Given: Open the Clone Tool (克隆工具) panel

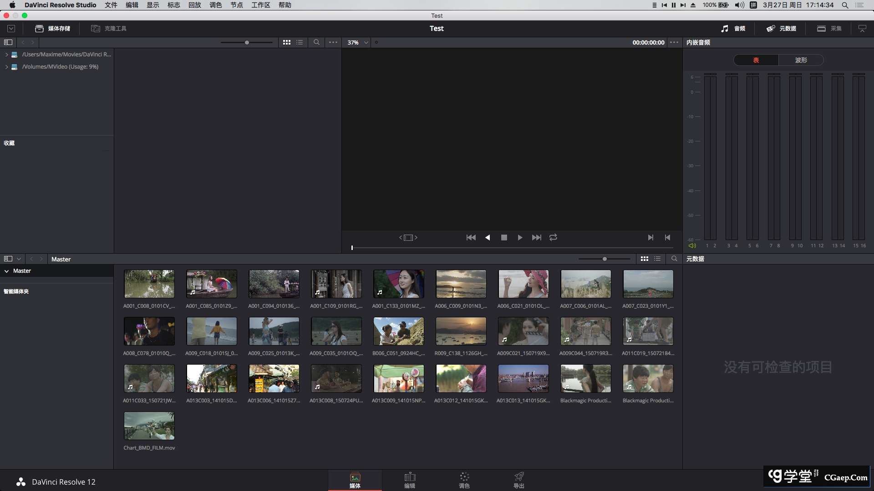Looking at the screenshot, I should pos(109,29).
